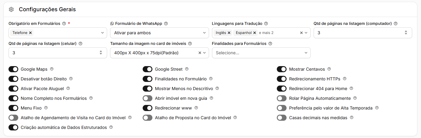The image size is (421, 138).
Task: Click help icon beside Ativar Pacote Aluguel
Action: coord(68,89)
